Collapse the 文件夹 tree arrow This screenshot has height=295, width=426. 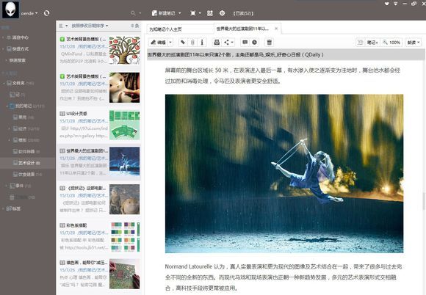coord(3,83)
